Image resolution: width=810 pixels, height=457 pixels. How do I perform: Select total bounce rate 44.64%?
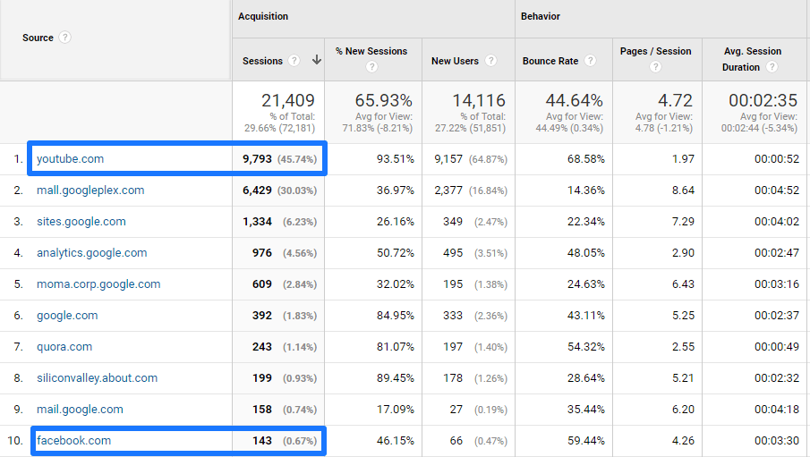(575, 100)
